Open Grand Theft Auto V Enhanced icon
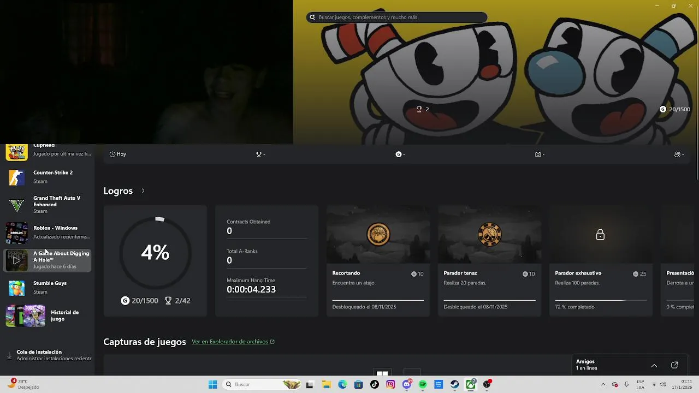The image size is (699, 393). [x=16, y=205]
